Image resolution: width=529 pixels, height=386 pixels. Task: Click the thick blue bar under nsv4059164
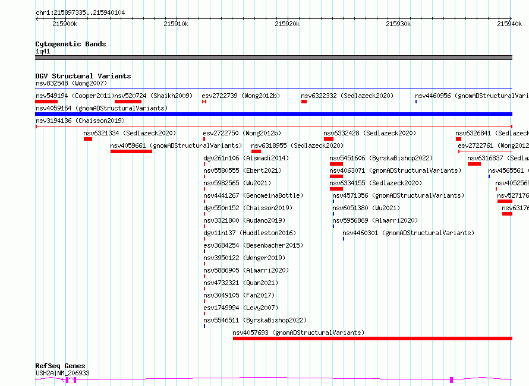pyautogui.click(x=273, y=114)
